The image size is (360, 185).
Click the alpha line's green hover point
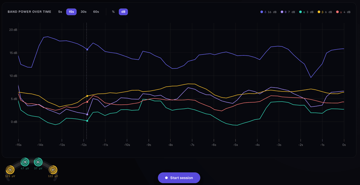pyautogui.click(x=87, y=121)
